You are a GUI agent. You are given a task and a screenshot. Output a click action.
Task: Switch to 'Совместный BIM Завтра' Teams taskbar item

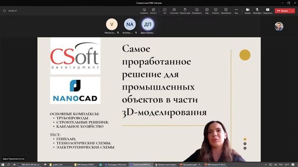tap(141, 165)
